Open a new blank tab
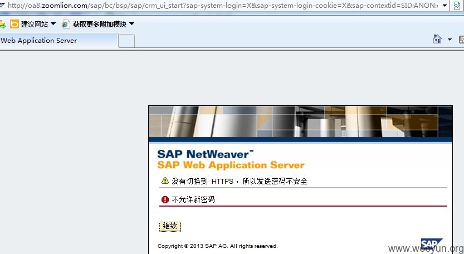This screenshot has width=464, height=254. tap(126, 41)
